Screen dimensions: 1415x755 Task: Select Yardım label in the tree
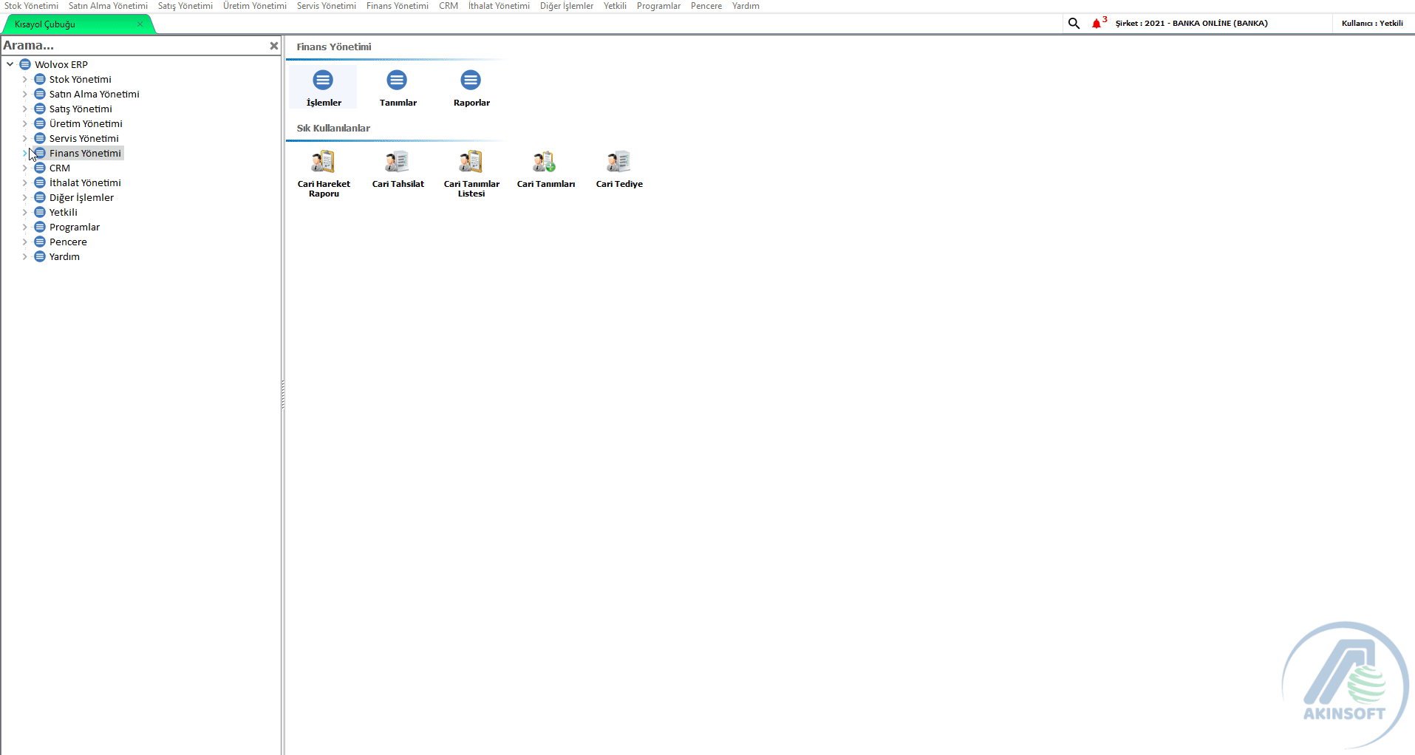point(64,256)
